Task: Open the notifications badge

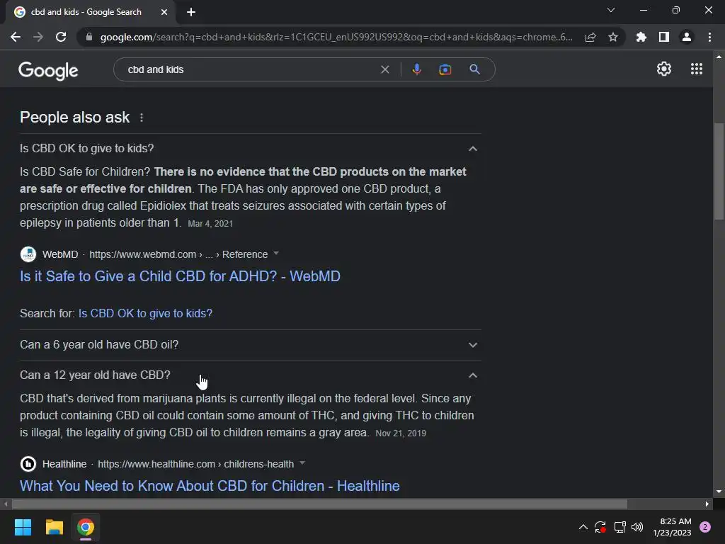Action: pyautogui.click(x=705, y=527)
